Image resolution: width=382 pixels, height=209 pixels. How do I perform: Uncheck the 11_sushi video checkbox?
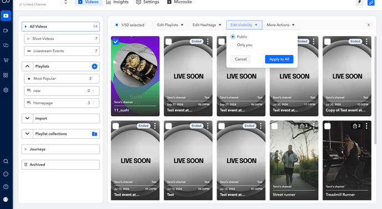point(115,42)
